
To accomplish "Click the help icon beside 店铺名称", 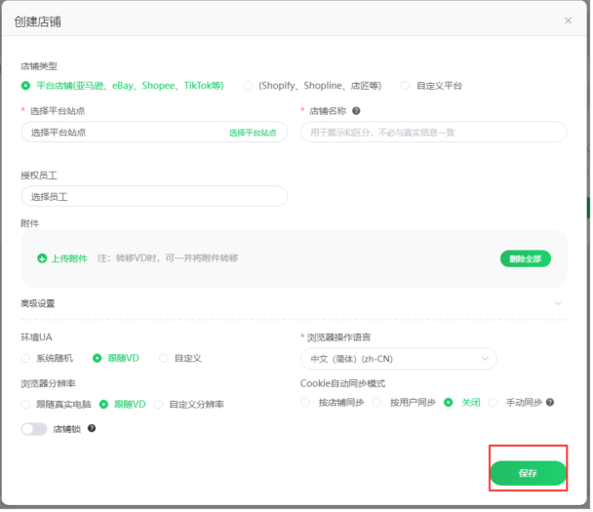I will (x=357, y=111).
